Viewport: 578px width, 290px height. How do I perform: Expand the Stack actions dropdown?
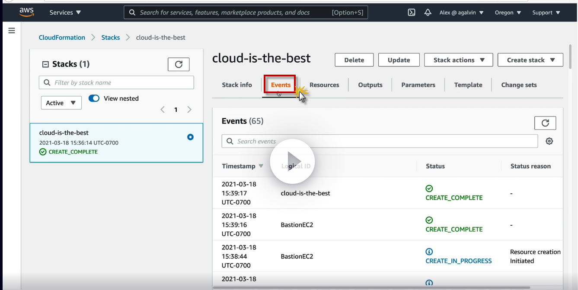click(x=459, y=60)
